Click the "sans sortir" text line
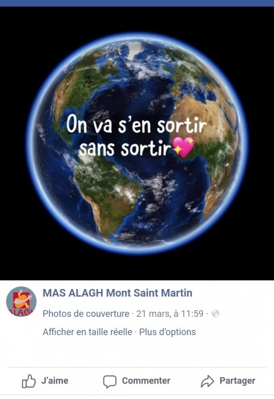274x399 pixels. (x=124, y=148)
